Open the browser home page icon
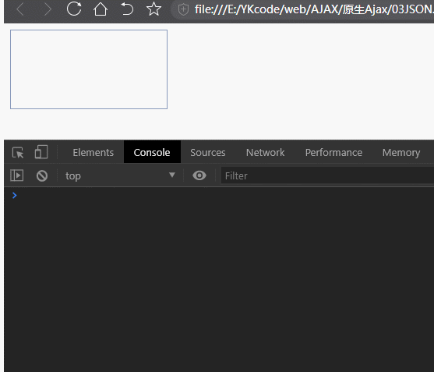The height and width of the screenshot is (372, 434). [101, 9]
